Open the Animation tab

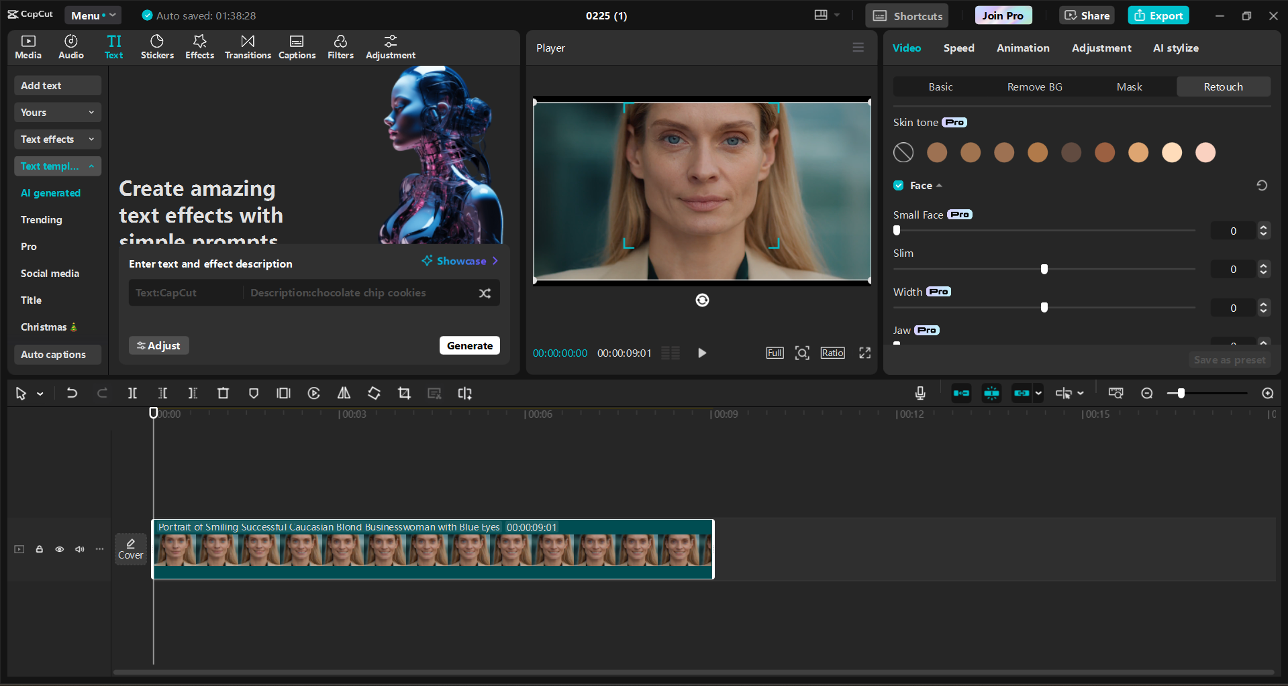1022,48
